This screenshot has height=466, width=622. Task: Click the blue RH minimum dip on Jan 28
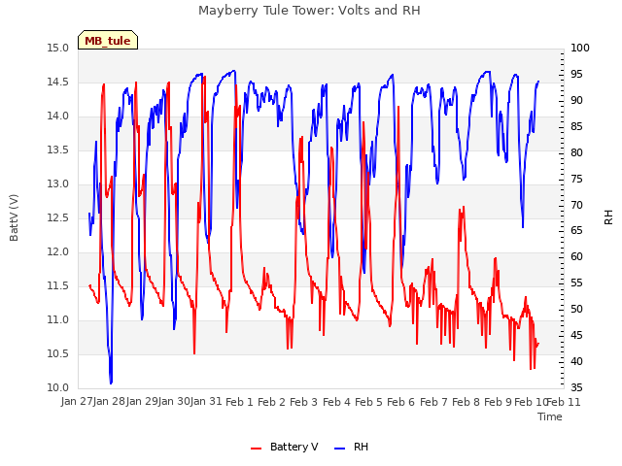[x=111, y=383]
